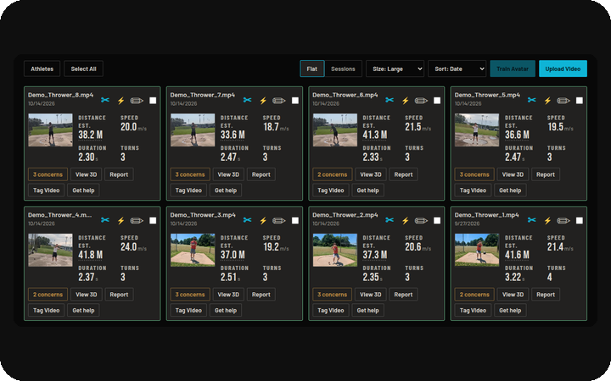
Task: Click Get help on Demo_Thrower_4 card
Action: point(83,311)
